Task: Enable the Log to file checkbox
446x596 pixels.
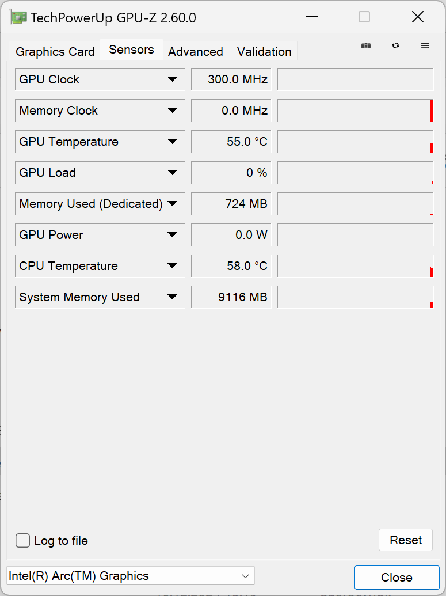Action: tap(23, 541)
